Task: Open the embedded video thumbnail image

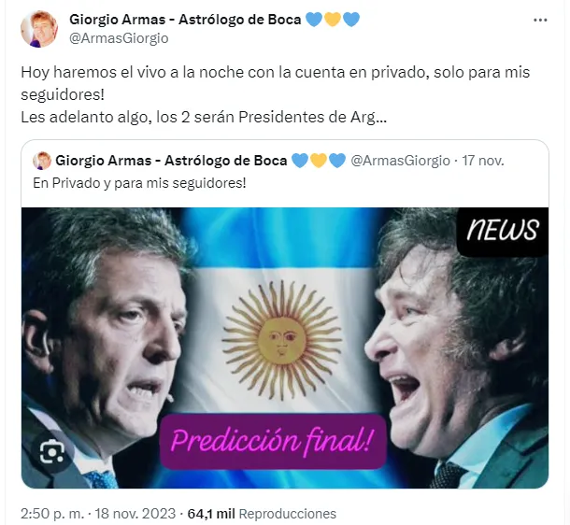Action: pos(285,348)
